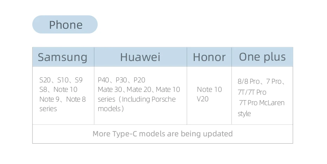Screen dimensions: 327x164
Task: Select the Samsung column header
Action: (63, 57)
